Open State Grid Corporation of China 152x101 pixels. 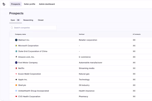[x=33, y=51]
